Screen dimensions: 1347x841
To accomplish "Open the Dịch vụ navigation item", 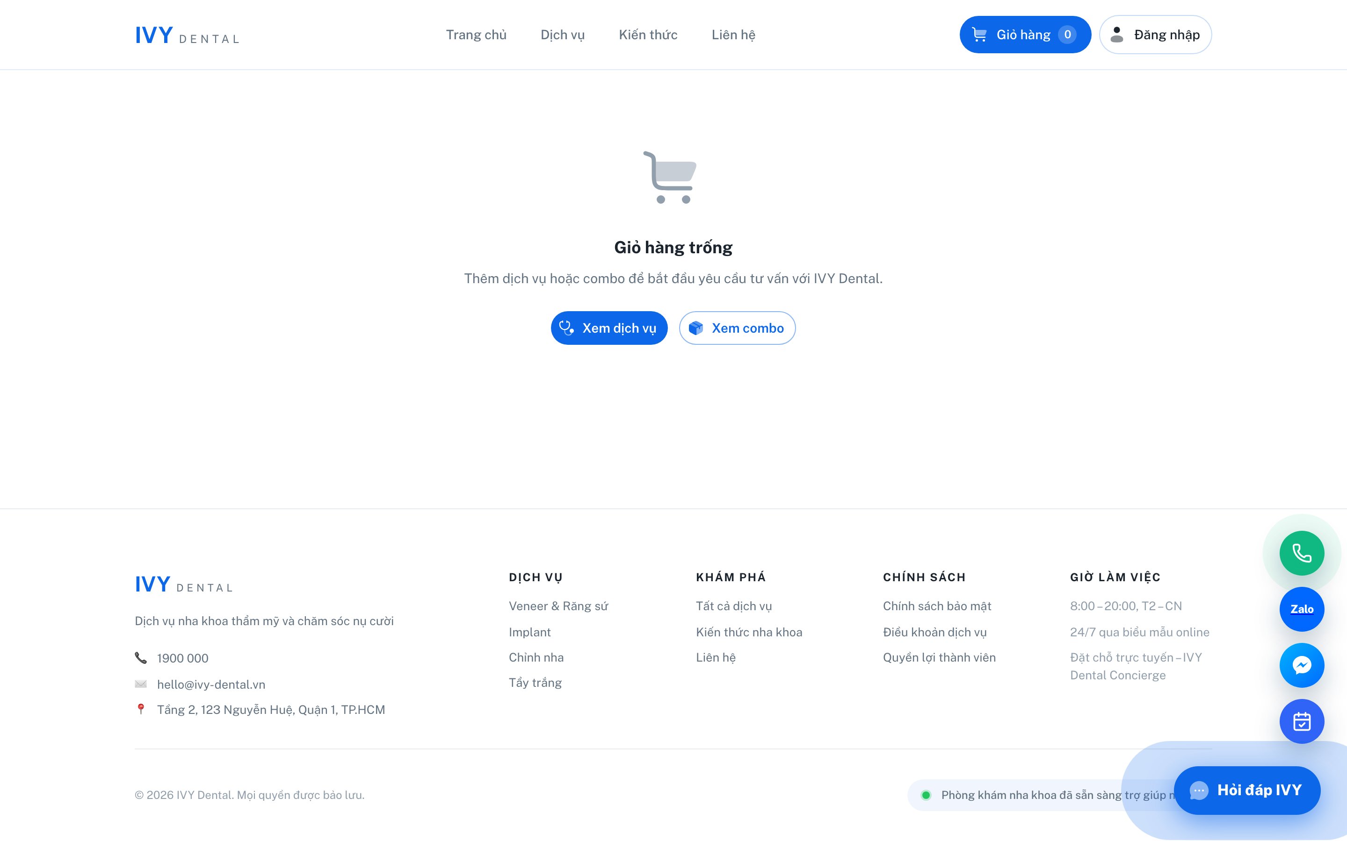I will (x=562, y=35).
